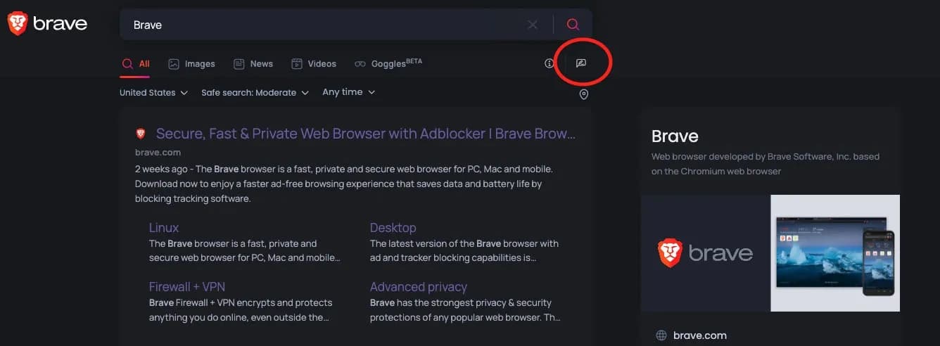
Task: Open the Goggles BETA tab
Action: [388, 63]
